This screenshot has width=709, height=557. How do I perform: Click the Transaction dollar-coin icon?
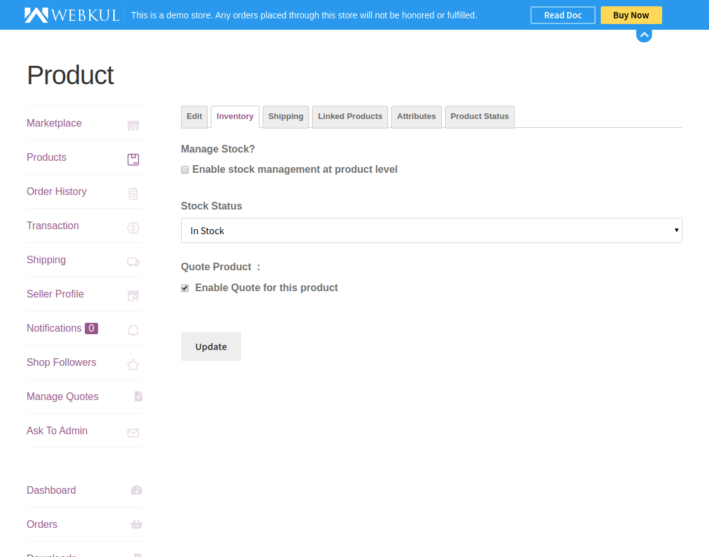pyautogui.click(x=133, y=228)
